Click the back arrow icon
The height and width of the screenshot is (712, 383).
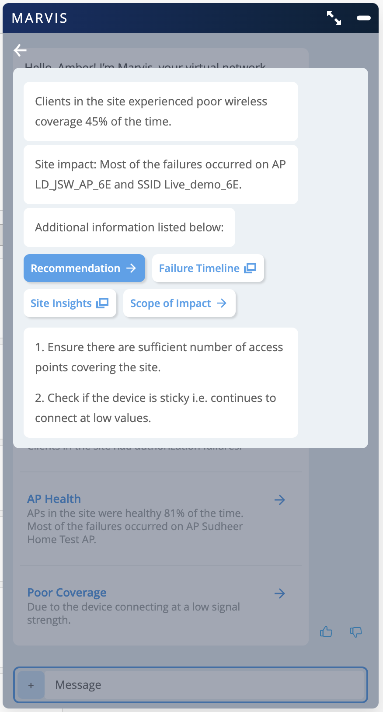click(x=20, y=50)
